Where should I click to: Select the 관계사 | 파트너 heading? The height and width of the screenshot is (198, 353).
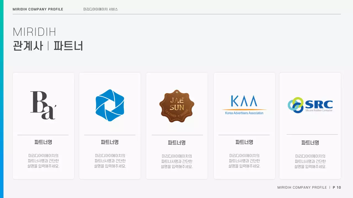pos(48,46)
